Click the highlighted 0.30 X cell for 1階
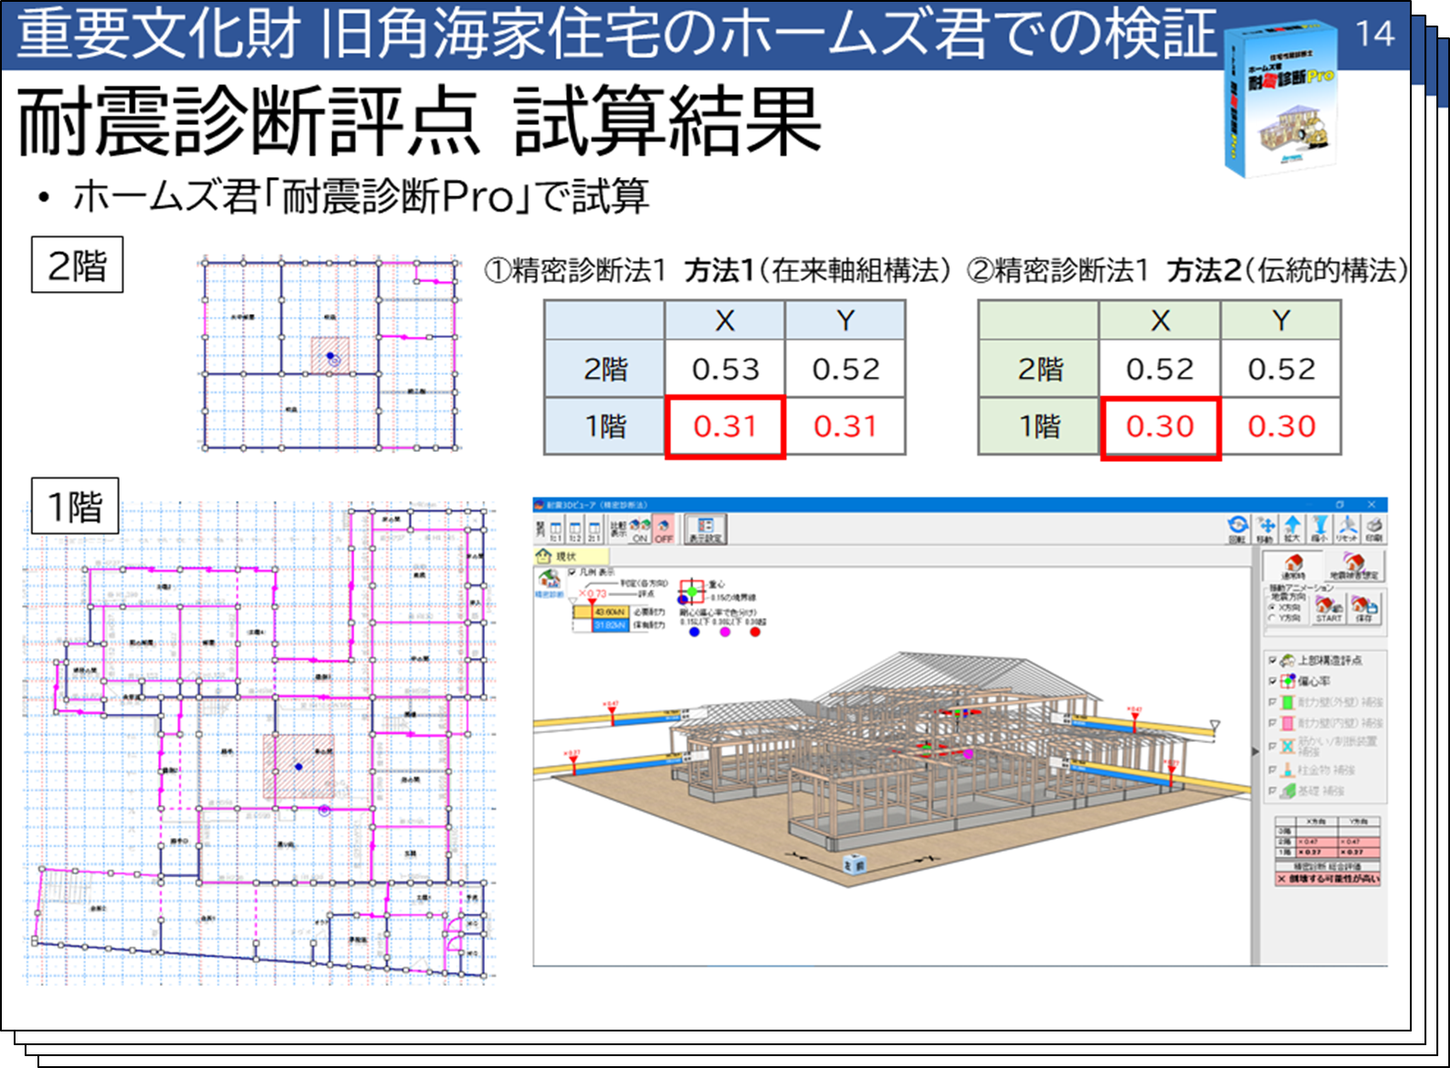Viewport: 1450px width, 1068px height. [1160, 426]
